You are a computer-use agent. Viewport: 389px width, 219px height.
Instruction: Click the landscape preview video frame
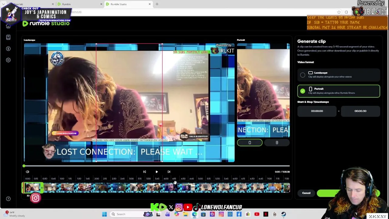click(x=129, y=103)
